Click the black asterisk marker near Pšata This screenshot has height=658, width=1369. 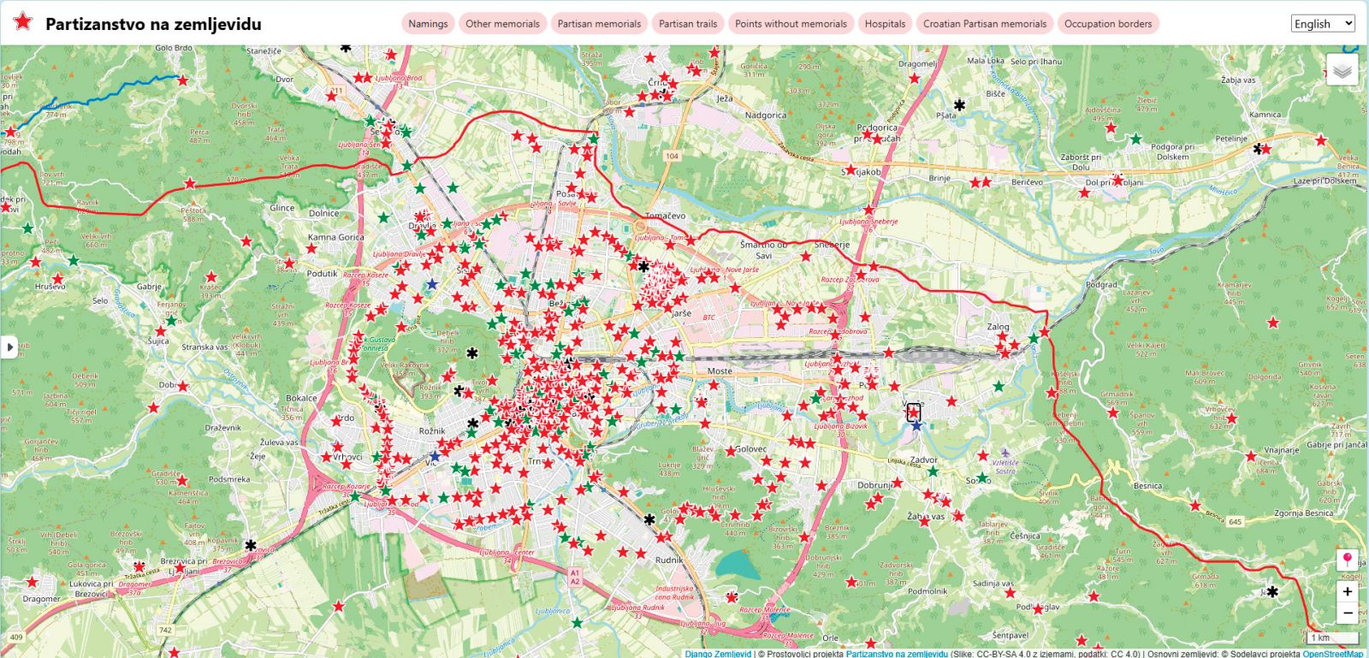[959, 105]
